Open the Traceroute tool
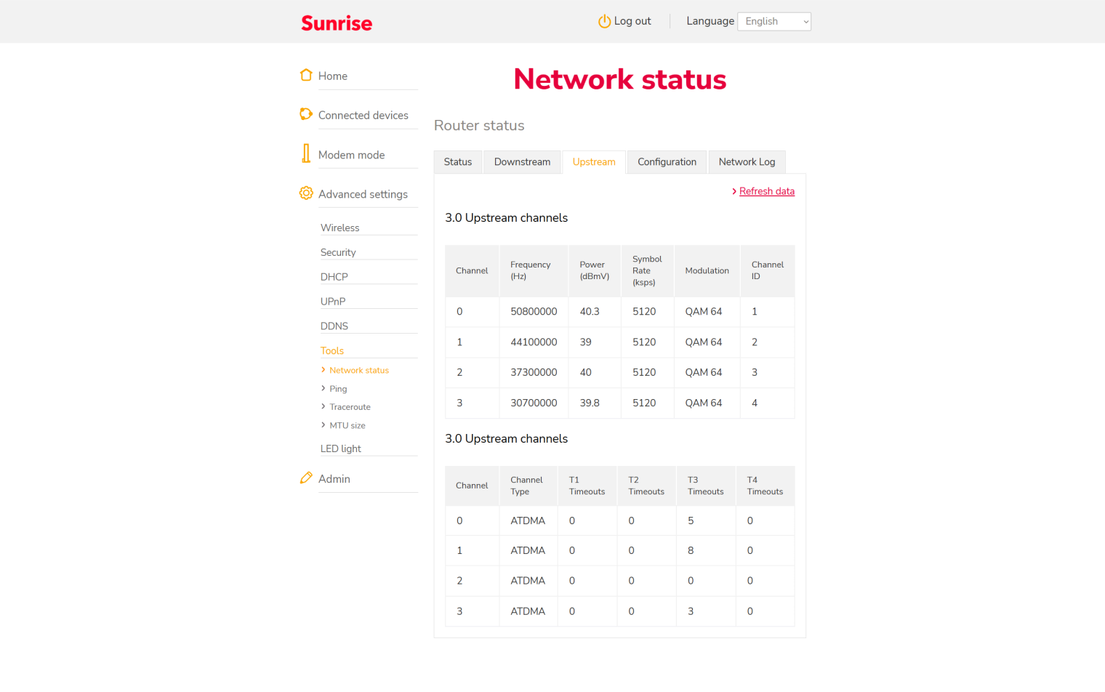This screenshot has width=1105, height=692. coord(350,407)
